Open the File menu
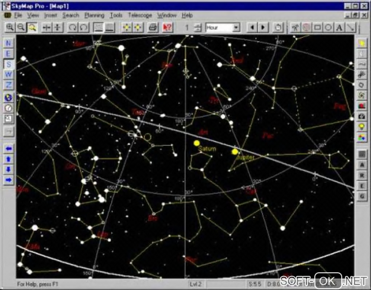 tap(18, 15)
